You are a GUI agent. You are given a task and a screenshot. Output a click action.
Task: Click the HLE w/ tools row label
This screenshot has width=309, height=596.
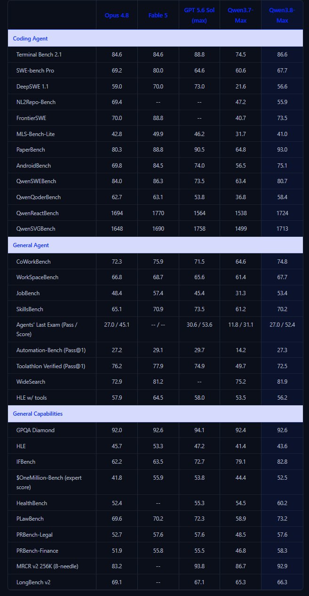point(32,398)
